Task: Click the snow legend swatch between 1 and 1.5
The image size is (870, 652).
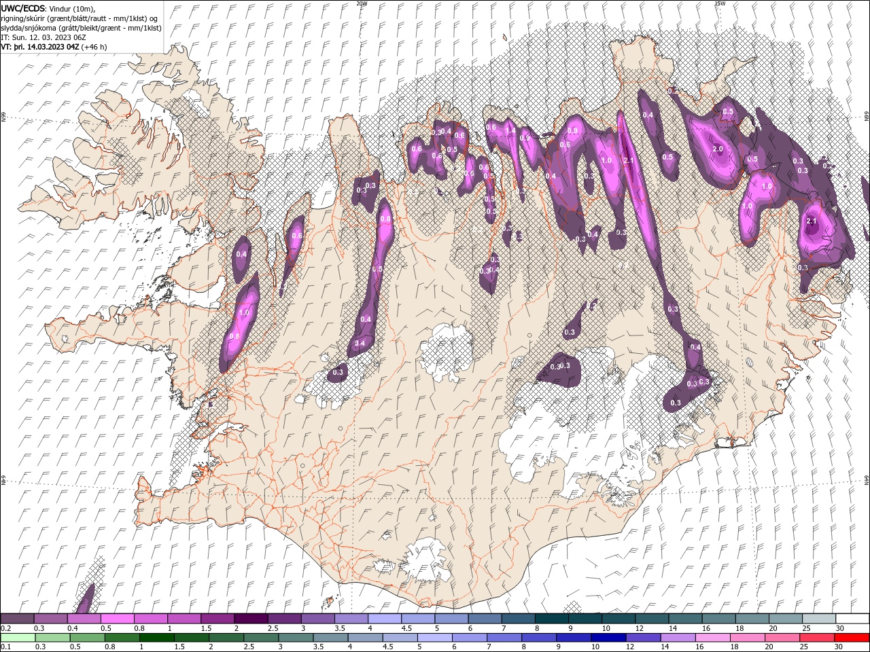Action: point(185,619)
